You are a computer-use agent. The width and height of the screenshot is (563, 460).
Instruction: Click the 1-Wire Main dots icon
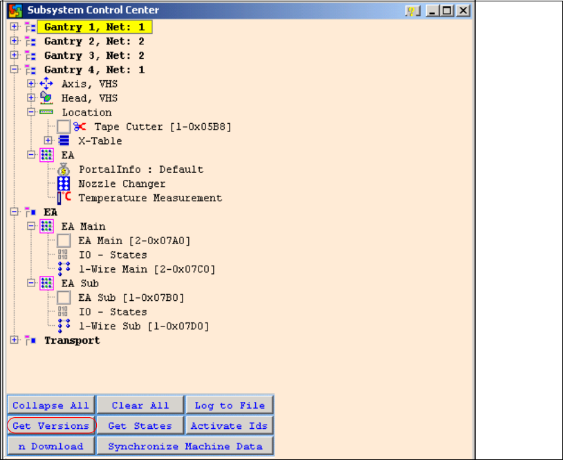pyautogui.click(x=64, y=269)
